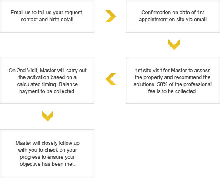Image resolution: width=220 pixels, height=178 pixels.
Task: Click the line 'the property and recommend the'
Action: point(173,77)
